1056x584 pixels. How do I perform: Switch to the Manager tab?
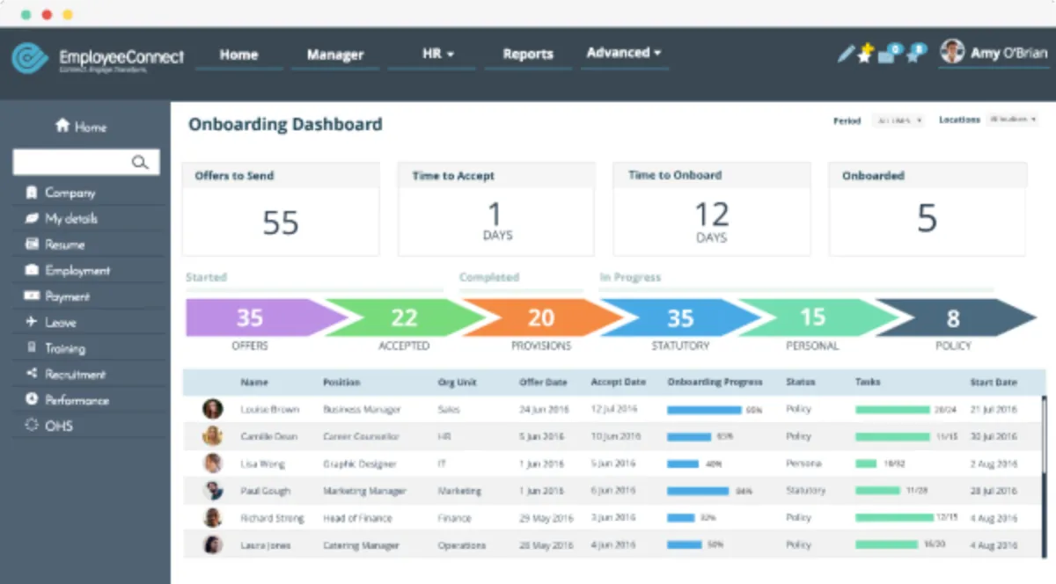[334, 54]
